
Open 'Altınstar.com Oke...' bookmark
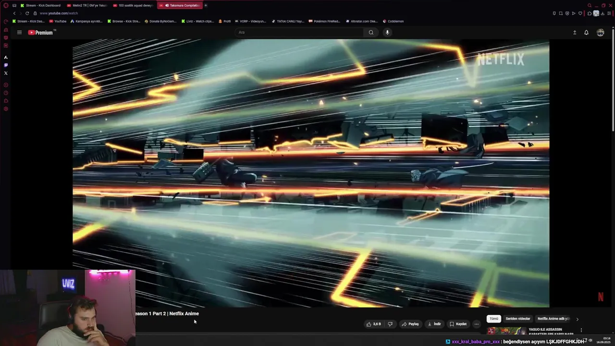coord(361,21)
